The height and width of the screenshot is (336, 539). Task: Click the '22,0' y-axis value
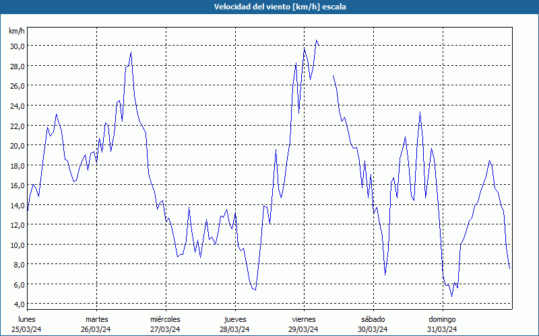[x=17, y=126]
